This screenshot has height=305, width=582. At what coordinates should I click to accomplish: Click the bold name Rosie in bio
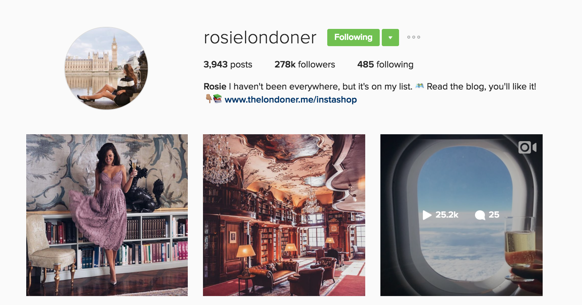(x=215, y=86)
